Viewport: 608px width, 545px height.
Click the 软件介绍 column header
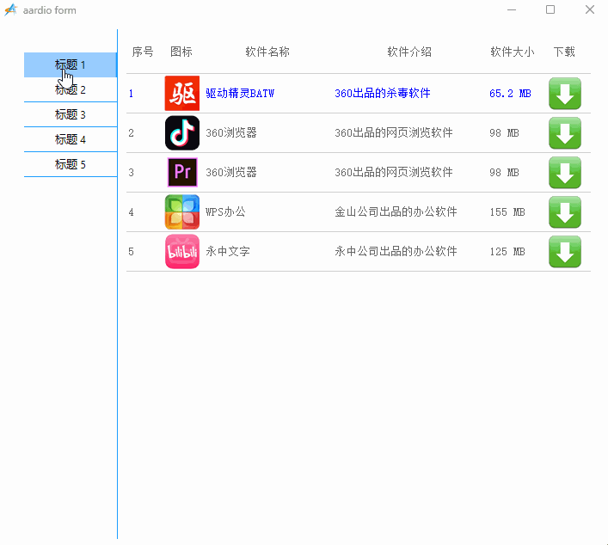click(x=409, y=52)
